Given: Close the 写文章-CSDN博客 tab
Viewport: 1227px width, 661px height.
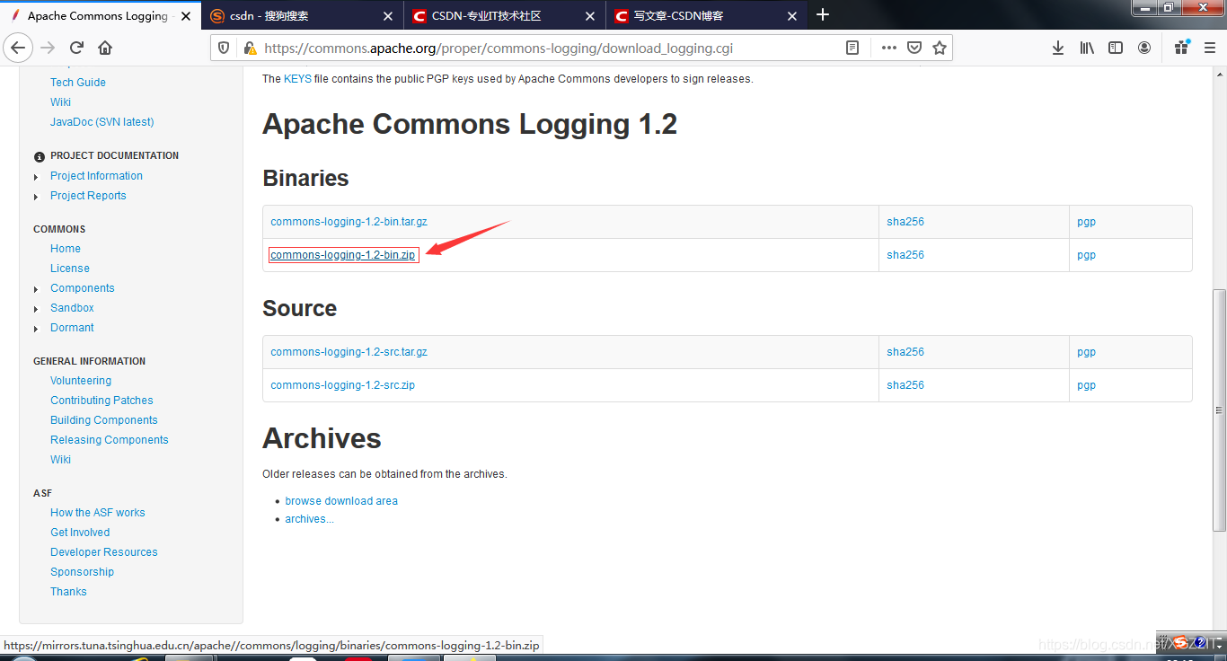Looking at the screenshot, I should (791, 15).
